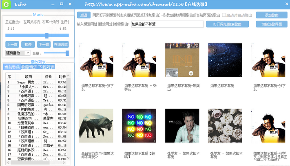
Task: Select playlist row 10 恋爱裁判中
Action: pos(36,123)
